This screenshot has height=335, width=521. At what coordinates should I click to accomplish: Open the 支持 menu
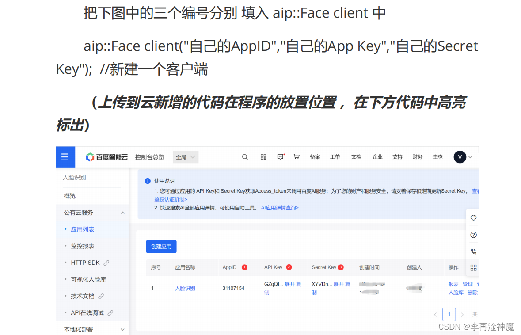[x=397, y=157]
